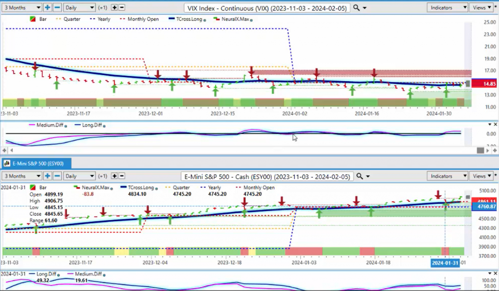
Task: Click black plus button on E-Mini toolbar
Action: tap(114, 176)
